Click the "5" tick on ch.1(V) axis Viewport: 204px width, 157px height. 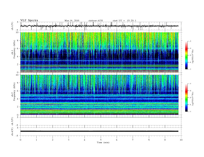click(18, 22)
